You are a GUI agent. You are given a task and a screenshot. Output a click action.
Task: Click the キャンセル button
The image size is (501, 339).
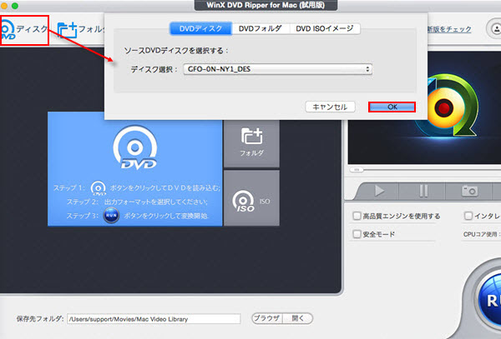330,107
